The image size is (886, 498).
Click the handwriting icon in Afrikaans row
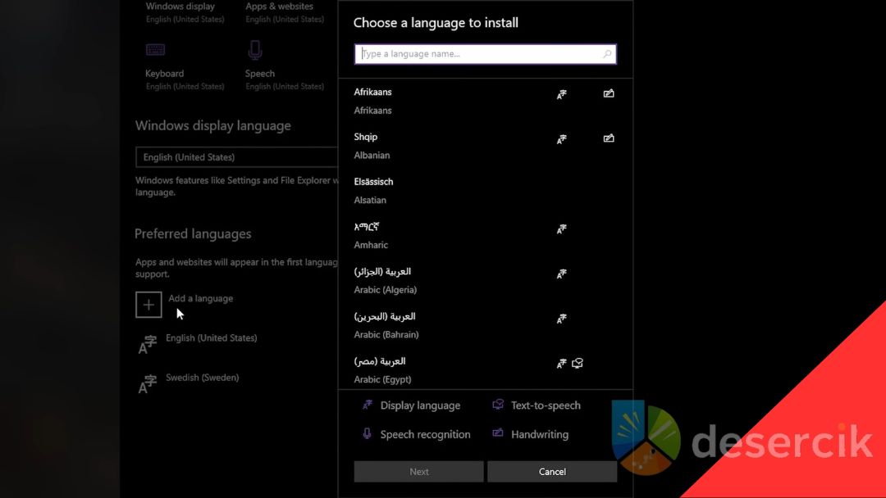[609, 93]
